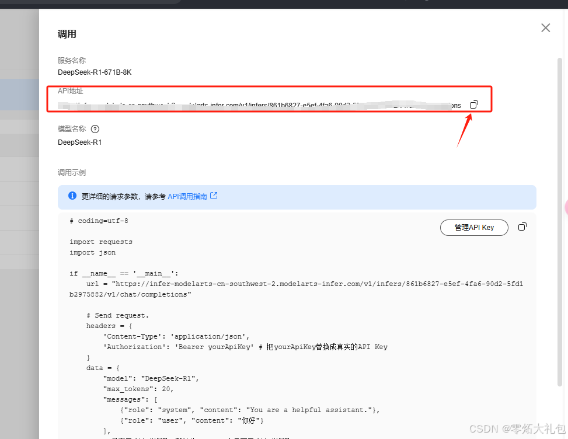Click the '# coding=utf-8' code line

(x=99, y=221)
